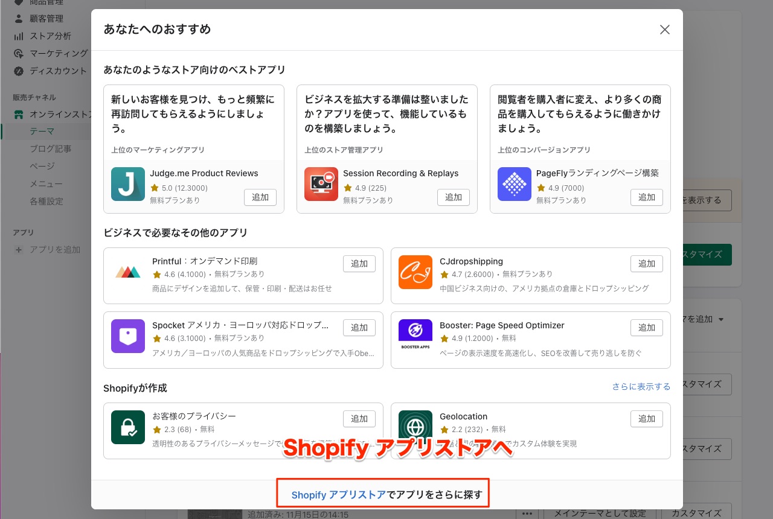Image resolution: width=773 pixels, height=519 pixels.
Task: Open the Shopify アプリストア link
Action: click(x=339, y=495)
